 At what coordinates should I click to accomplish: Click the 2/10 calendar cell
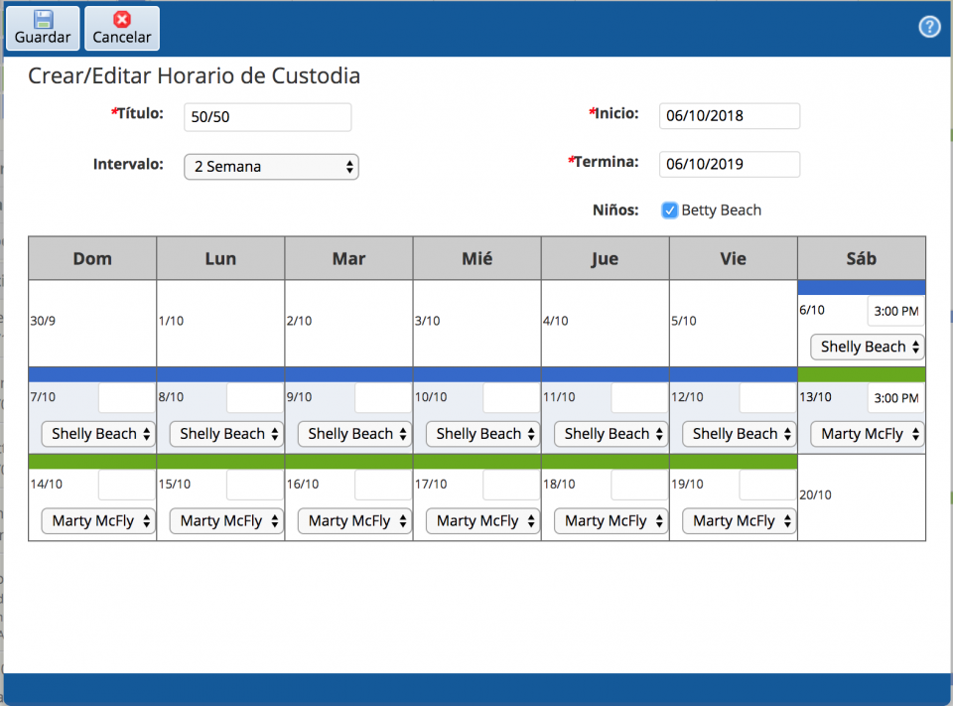click(348, 323)
